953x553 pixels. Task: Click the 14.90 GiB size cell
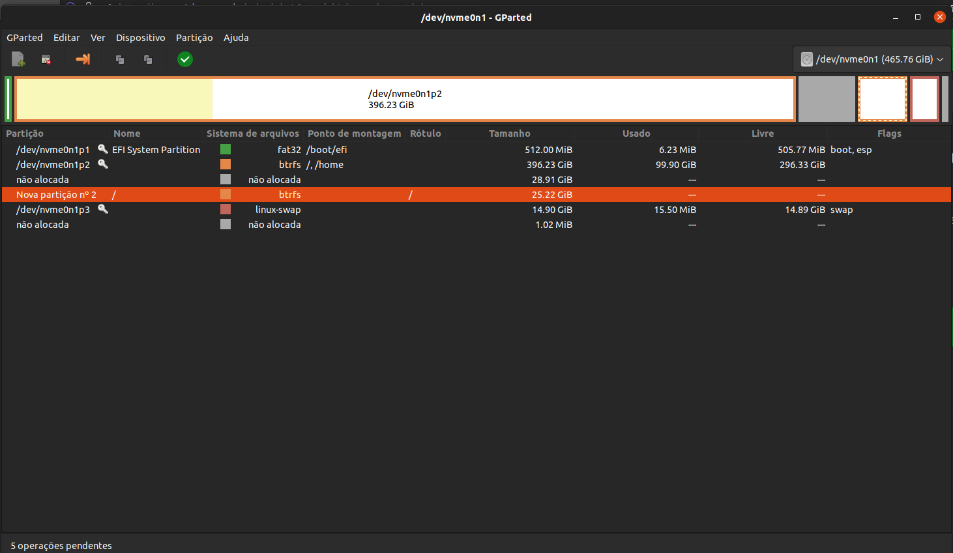coord(552,209)
